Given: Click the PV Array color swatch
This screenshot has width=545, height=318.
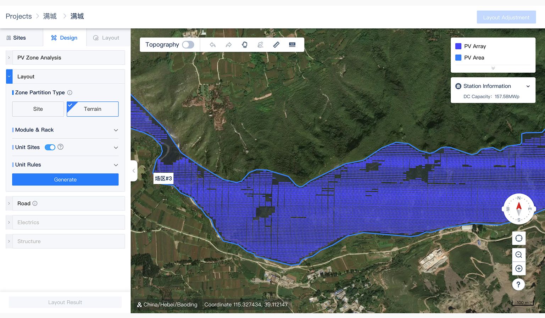Looking at the screenshot, I should pyautogui.click(x=458, y=46).
